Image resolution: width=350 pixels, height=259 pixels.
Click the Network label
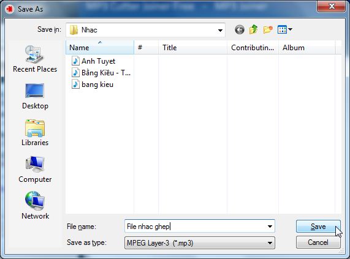(x=36, y=216)
